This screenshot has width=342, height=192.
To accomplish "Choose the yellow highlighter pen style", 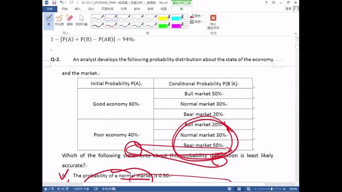I will [x=164, y=18].
